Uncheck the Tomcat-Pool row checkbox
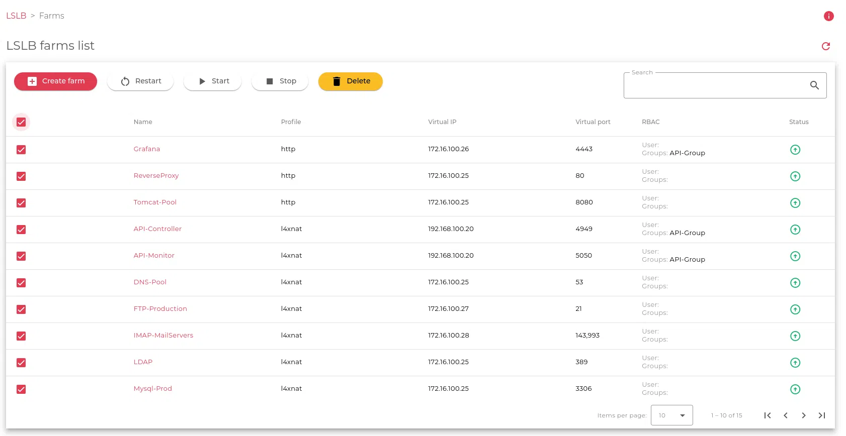846x436 pixels. 21,203
